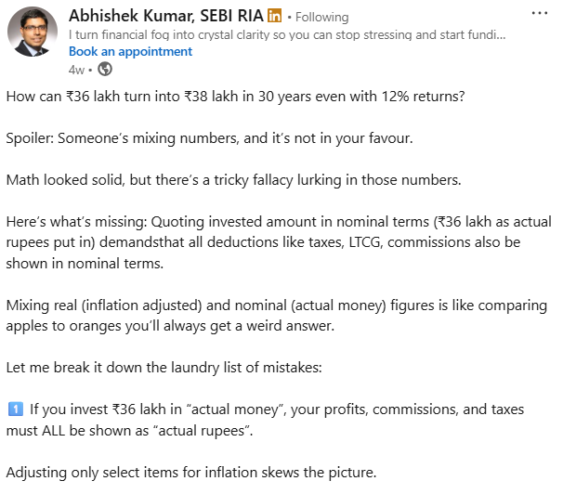Click the LinkedIn premium badge beside the name

point(274,17)
